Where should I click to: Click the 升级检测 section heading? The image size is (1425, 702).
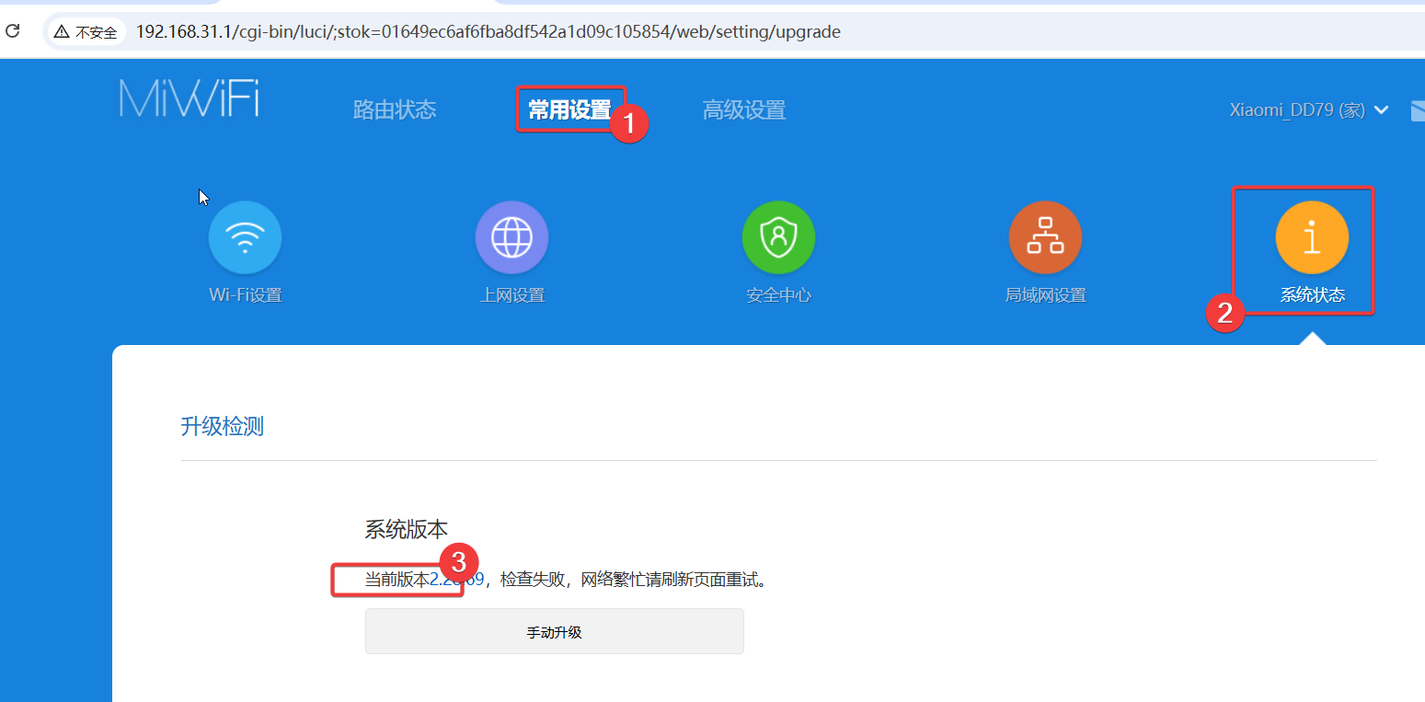pyautogui.click(x=223, y=426)
